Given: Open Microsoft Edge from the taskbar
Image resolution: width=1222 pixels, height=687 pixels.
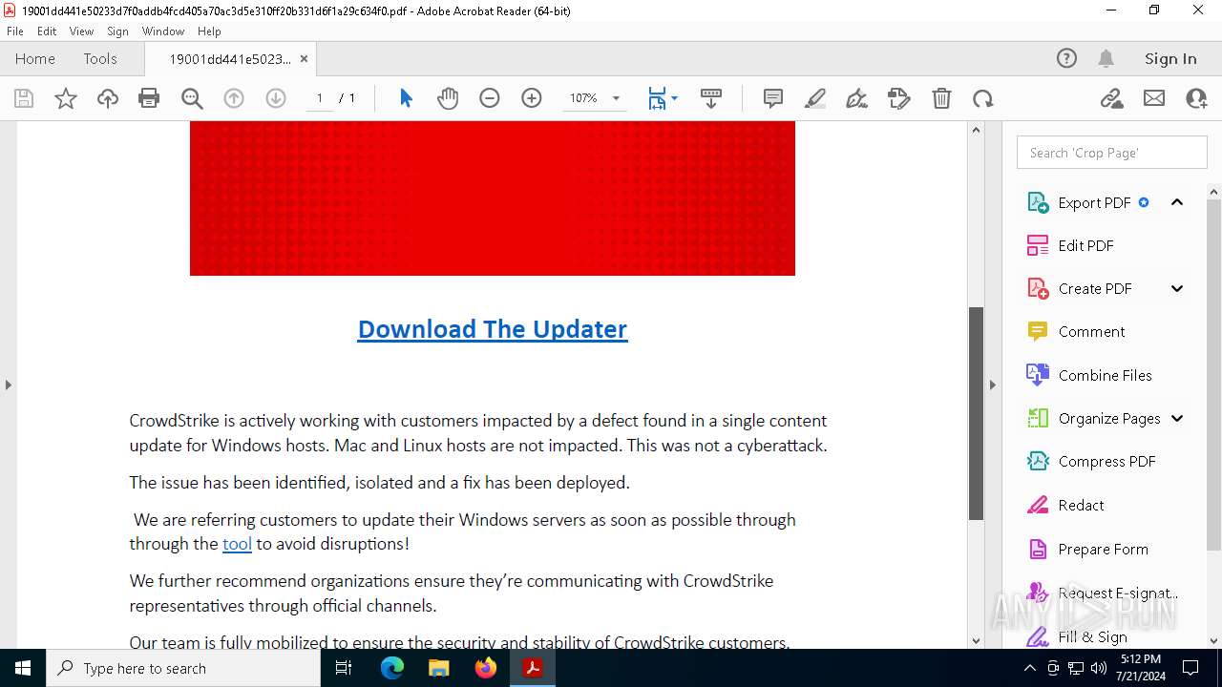Looking at the screenshot, I should 392,668.
